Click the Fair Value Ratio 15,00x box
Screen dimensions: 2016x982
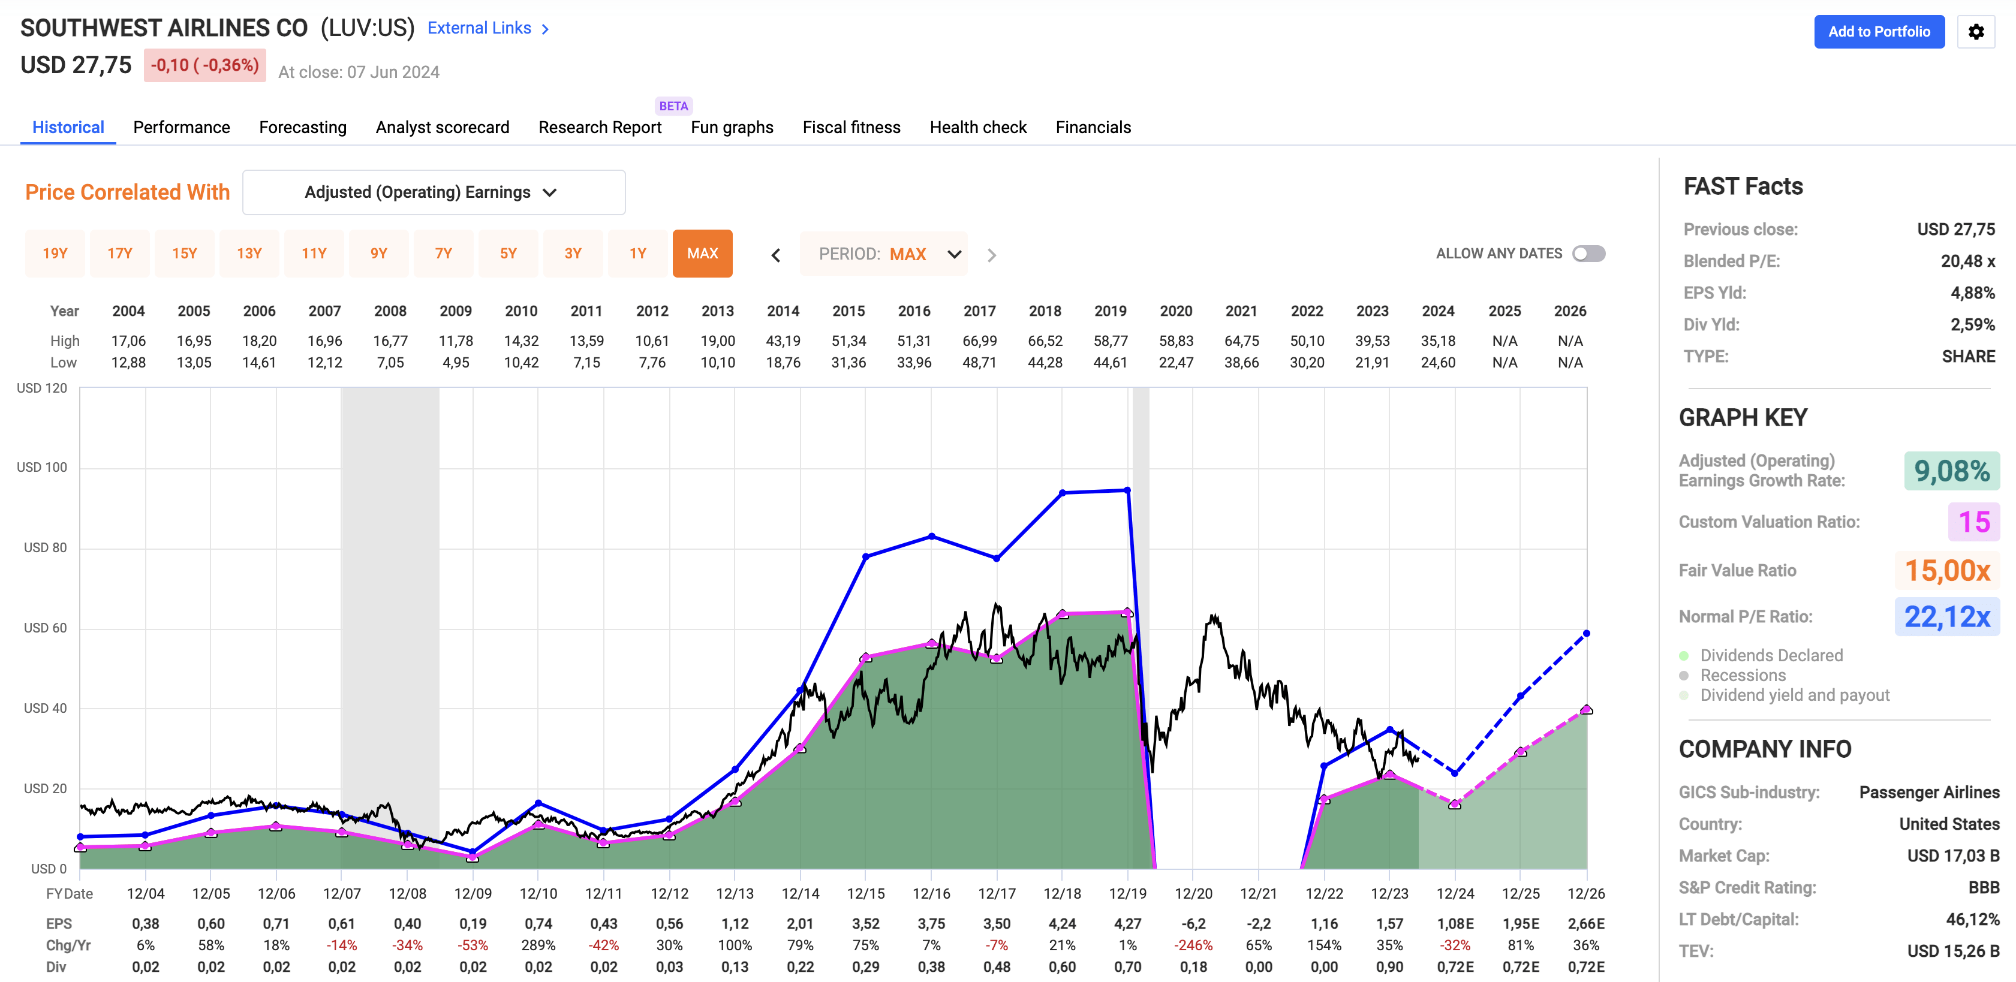[x=1946, y=570]
